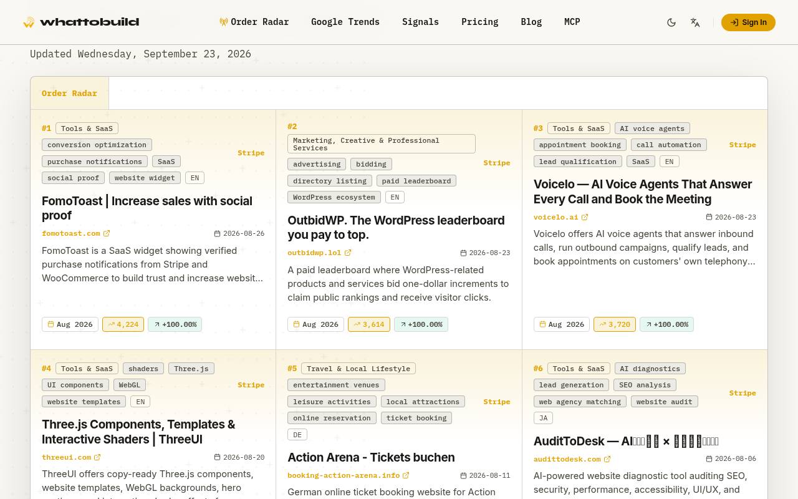Select the Order Radar tab
798x499 pixels.
(69, 94)
